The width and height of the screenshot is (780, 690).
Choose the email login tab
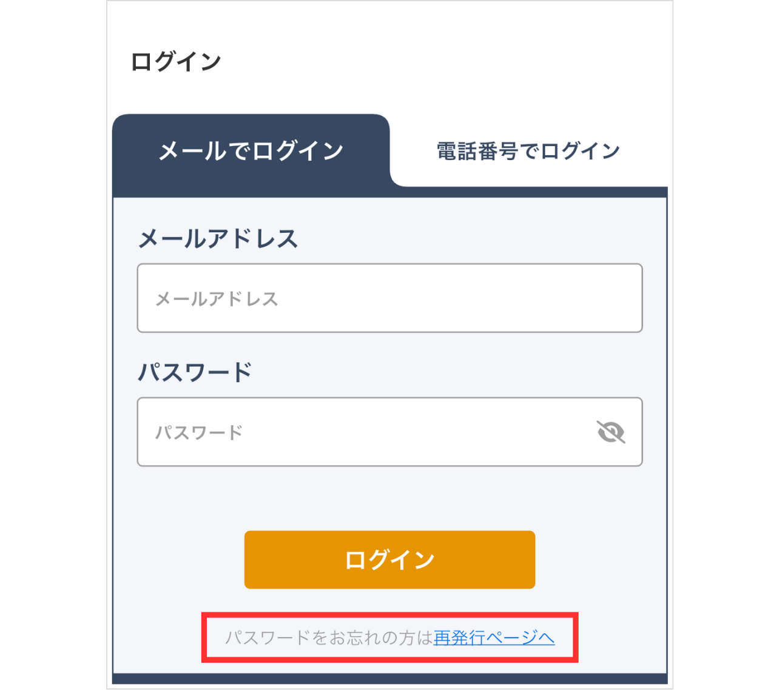[251, 151]
